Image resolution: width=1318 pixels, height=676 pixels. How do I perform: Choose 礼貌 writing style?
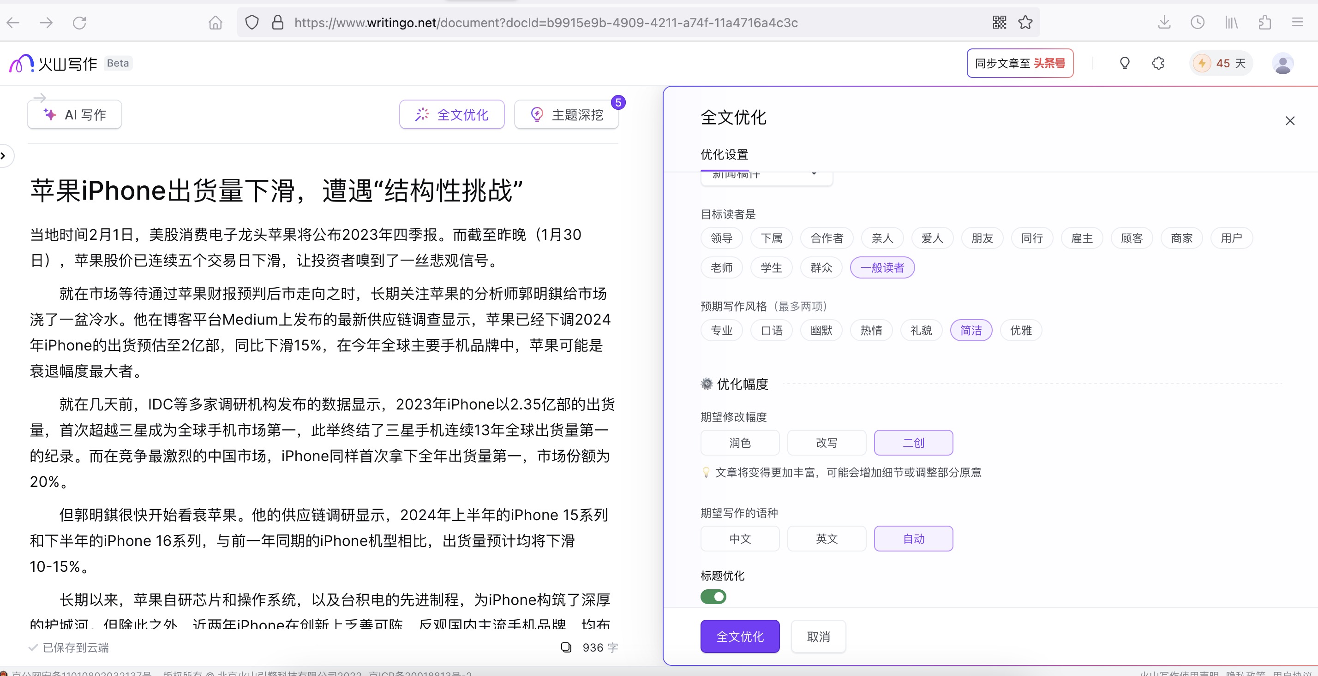(921, 330)
